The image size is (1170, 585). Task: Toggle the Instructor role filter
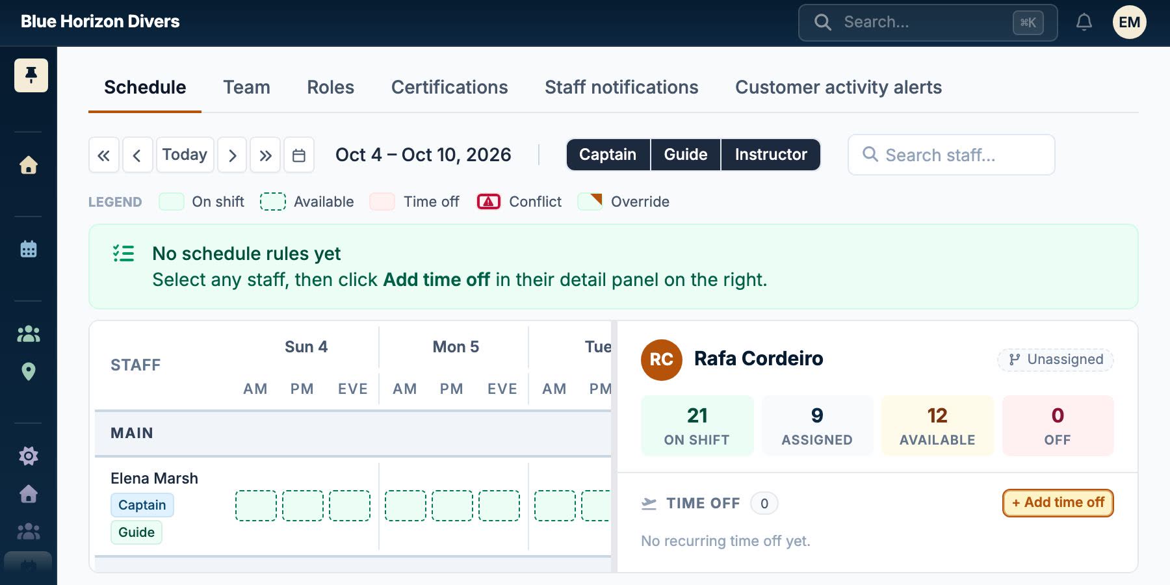click(771, 155)
